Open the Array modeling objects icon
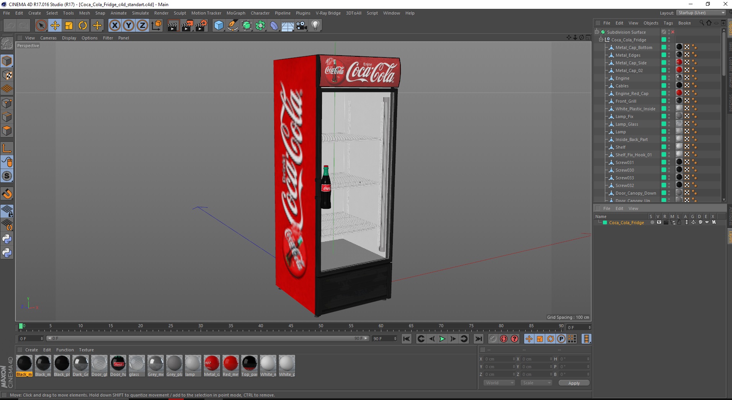 pyautogui.click(x=260, y=26)
